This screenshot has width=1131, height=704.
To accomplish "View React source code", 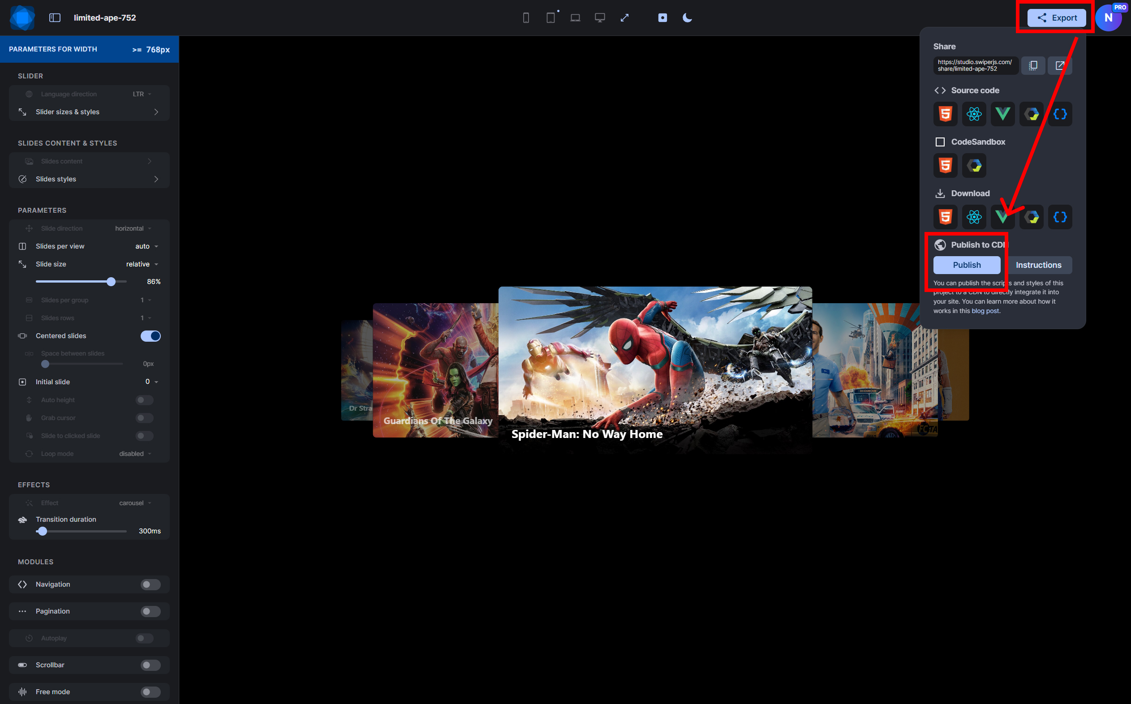I will (x=974, y=114).
